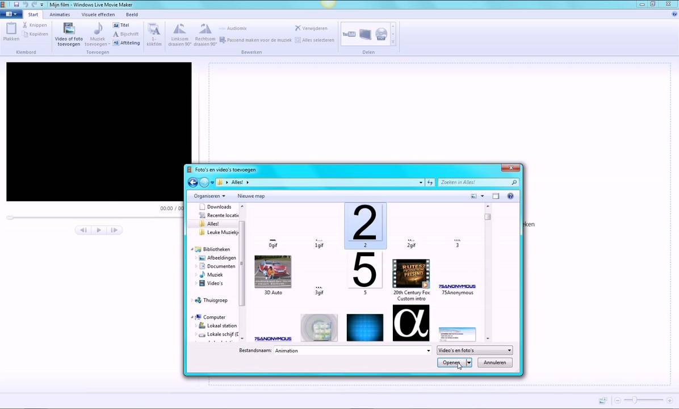
Task: Click the refresh icon beside address bar
Action: (x=430, y=182)
